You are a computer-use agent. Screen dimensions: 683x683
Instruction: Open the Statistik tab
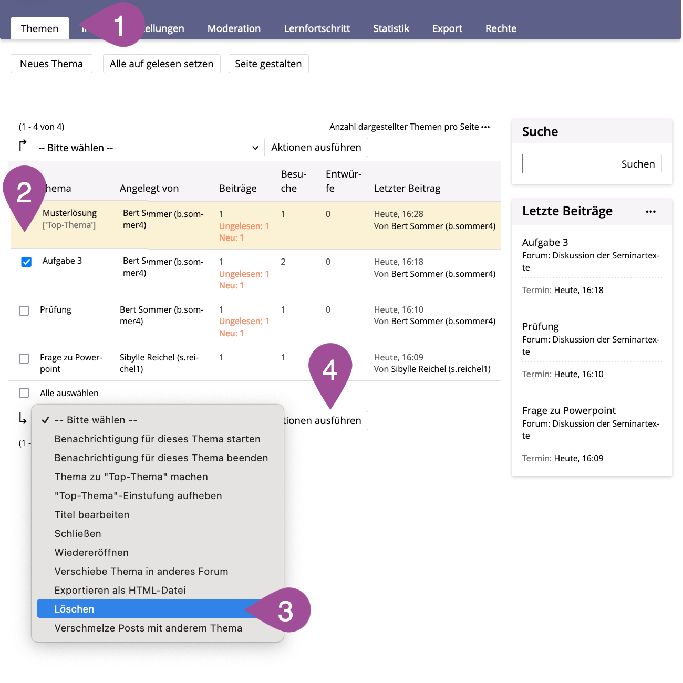point(391,28)
